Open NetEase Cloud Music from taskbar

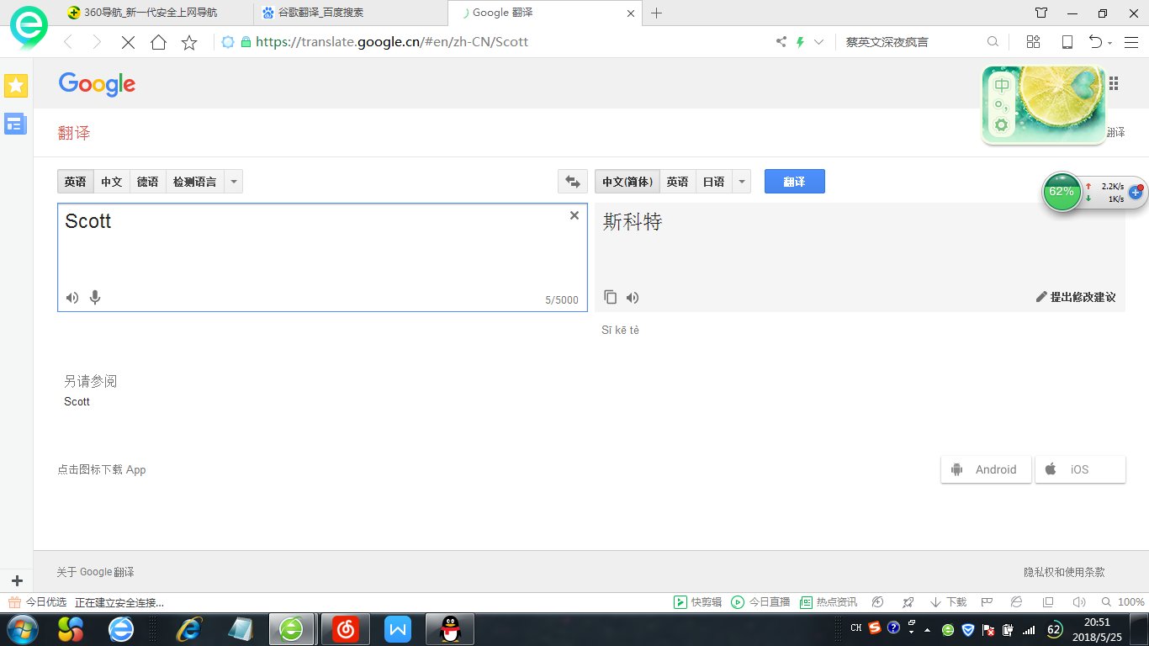[x=345, y=628]
